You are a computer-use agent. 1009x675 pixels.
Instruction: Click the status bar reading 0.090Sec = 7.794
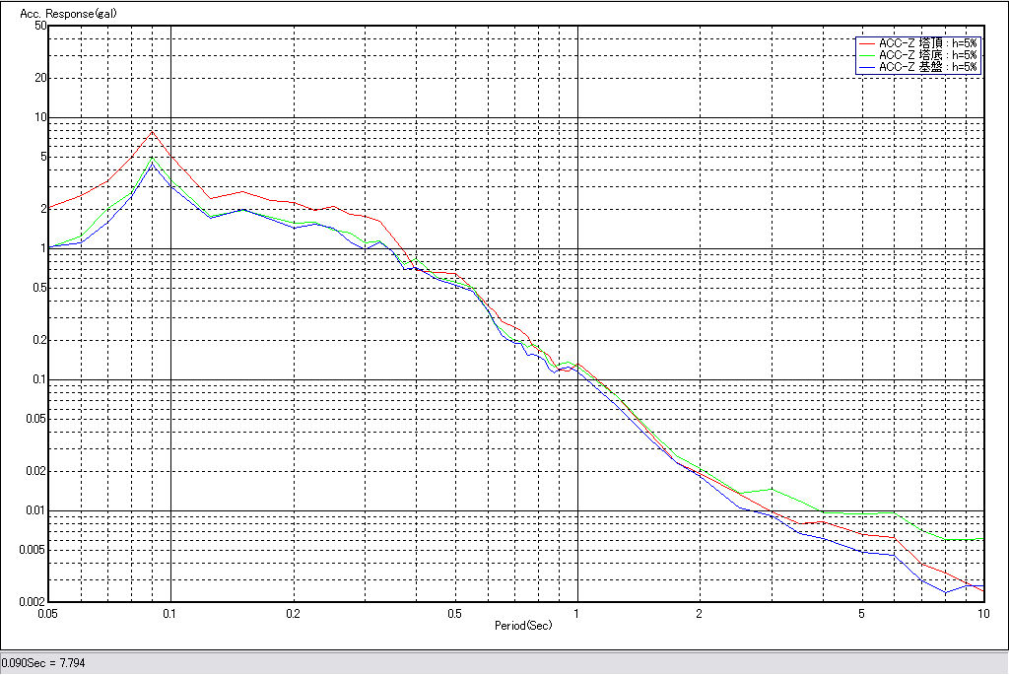[x=43, y=663]
